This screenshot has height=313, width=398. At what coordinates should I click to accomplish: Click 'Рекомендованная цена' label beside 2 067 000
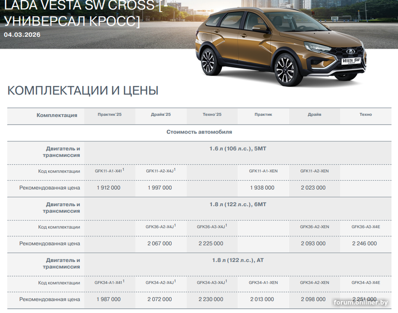[49, 243]
